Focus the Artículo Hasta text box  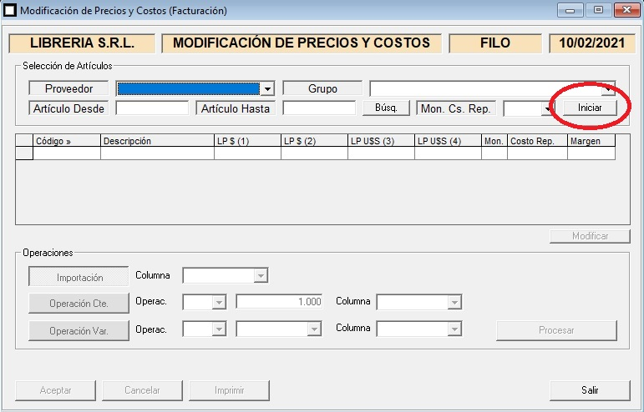click(319, 108)
